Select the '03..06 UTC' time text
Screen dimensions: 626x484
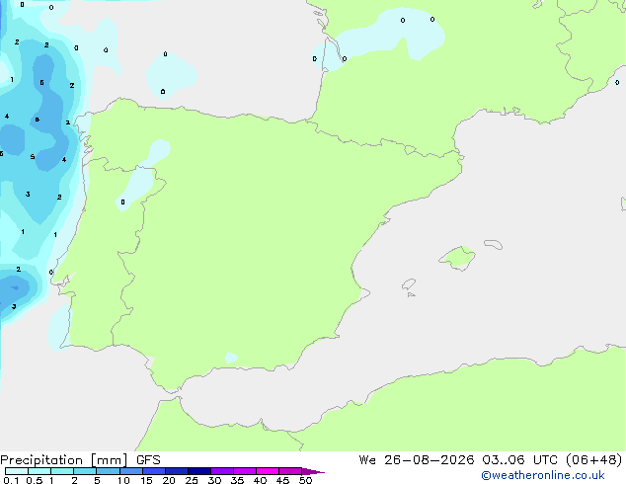519,460
